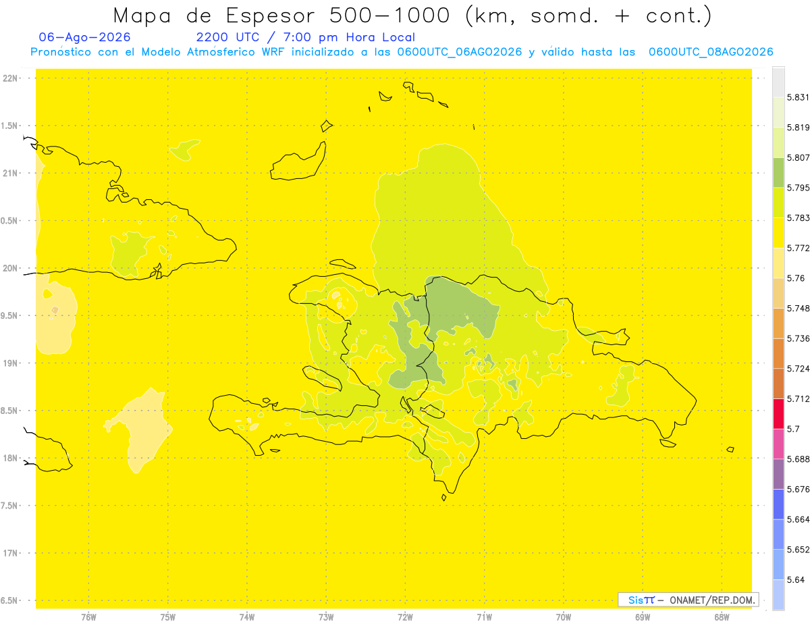Screen dimensions: 810x626
Task: Choose the bright yellow swatch between 5.772 and 5.783
Action: [x=778, y=233]
